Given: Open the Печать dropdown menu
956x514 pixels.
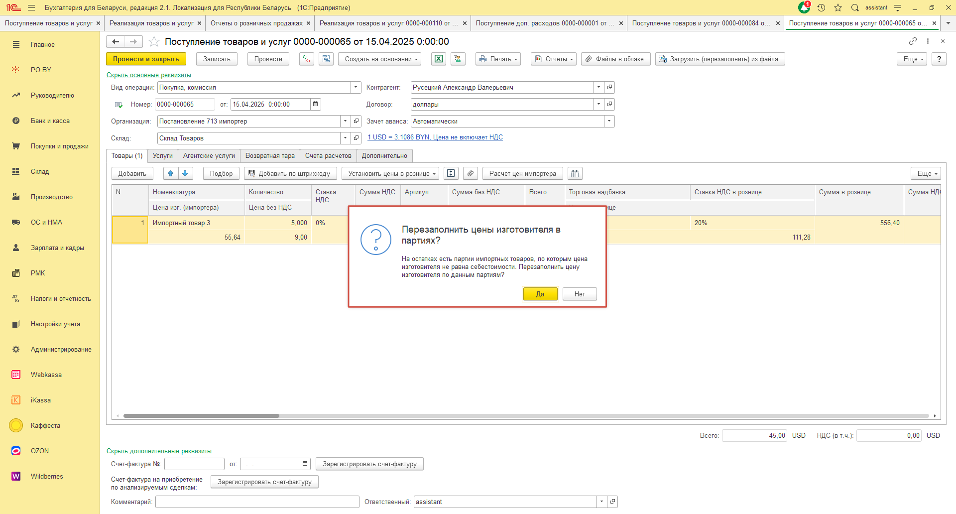Looking at the screenshot, I should pyautogui.click(x=498, y=59).
